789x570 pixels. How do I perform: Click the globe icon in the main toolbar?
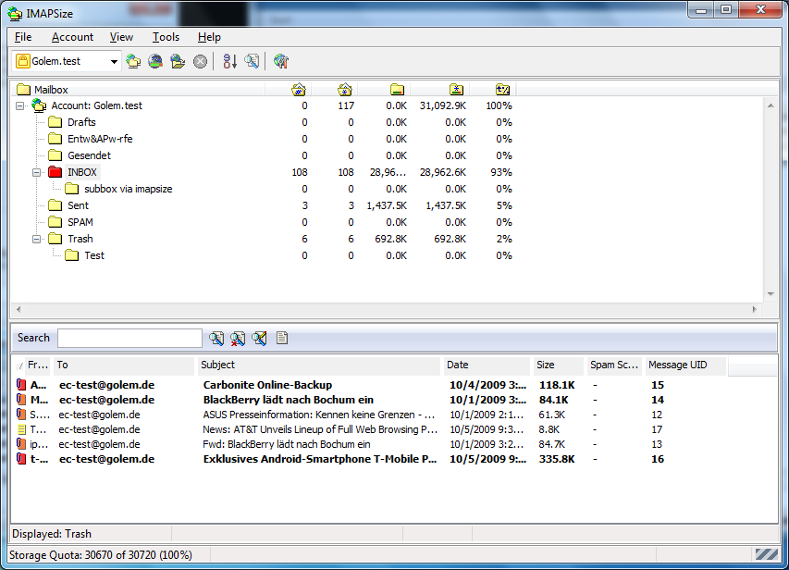point(155,62)
